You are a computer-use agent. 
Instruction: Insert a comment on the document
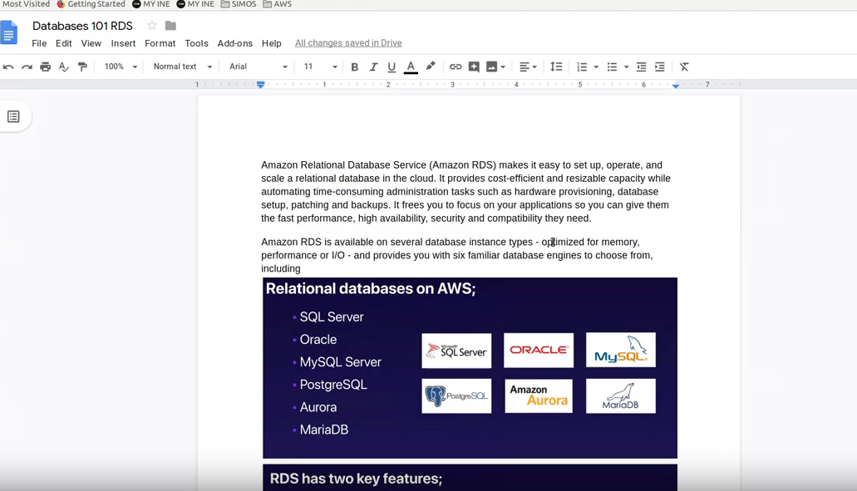click(474, 66)
